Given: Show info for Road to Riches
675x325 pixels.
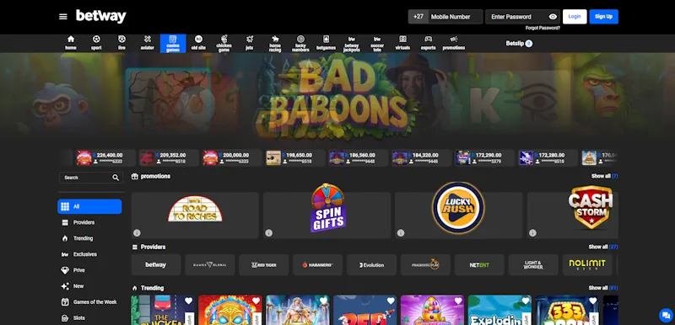Looking at the screenshot, I should pyautogui.click(x=137, y=232).
